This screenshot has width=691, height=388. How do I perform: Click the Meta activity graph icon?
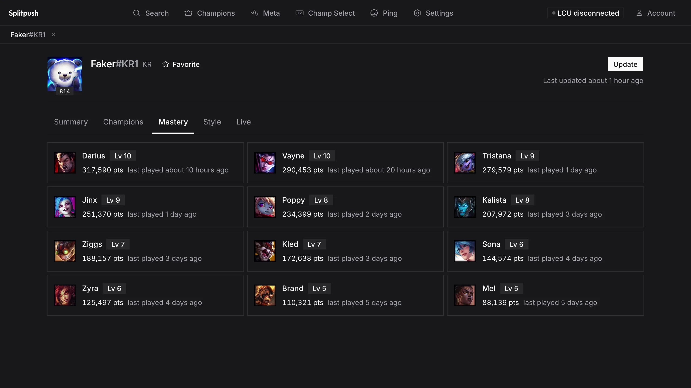[x=254, y=13]
